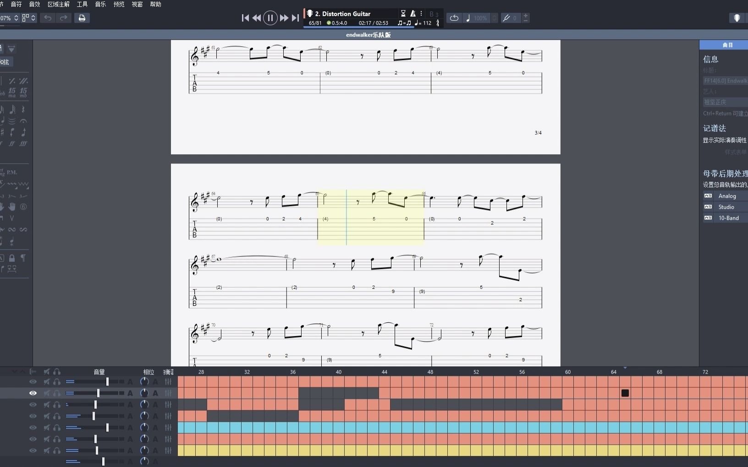Fast-forward to the next bar

tap(284, 18)
